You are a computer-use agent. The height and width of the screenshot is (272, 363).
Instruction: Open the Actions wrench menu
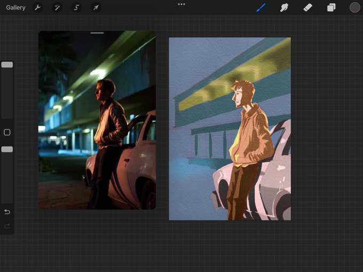37,7
